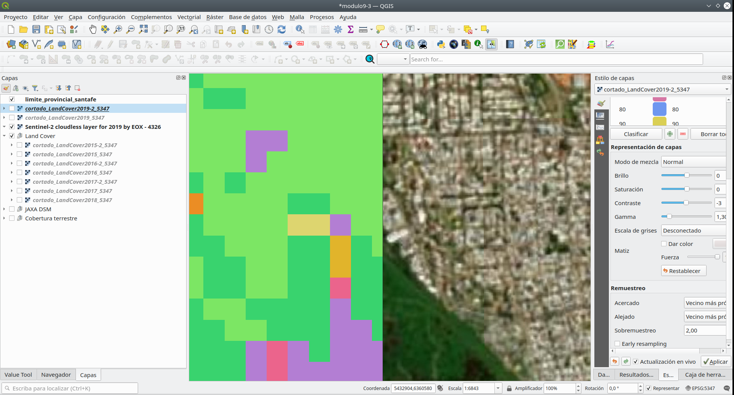Open the Alejado resampling dropdown

(x=705, y=316)
